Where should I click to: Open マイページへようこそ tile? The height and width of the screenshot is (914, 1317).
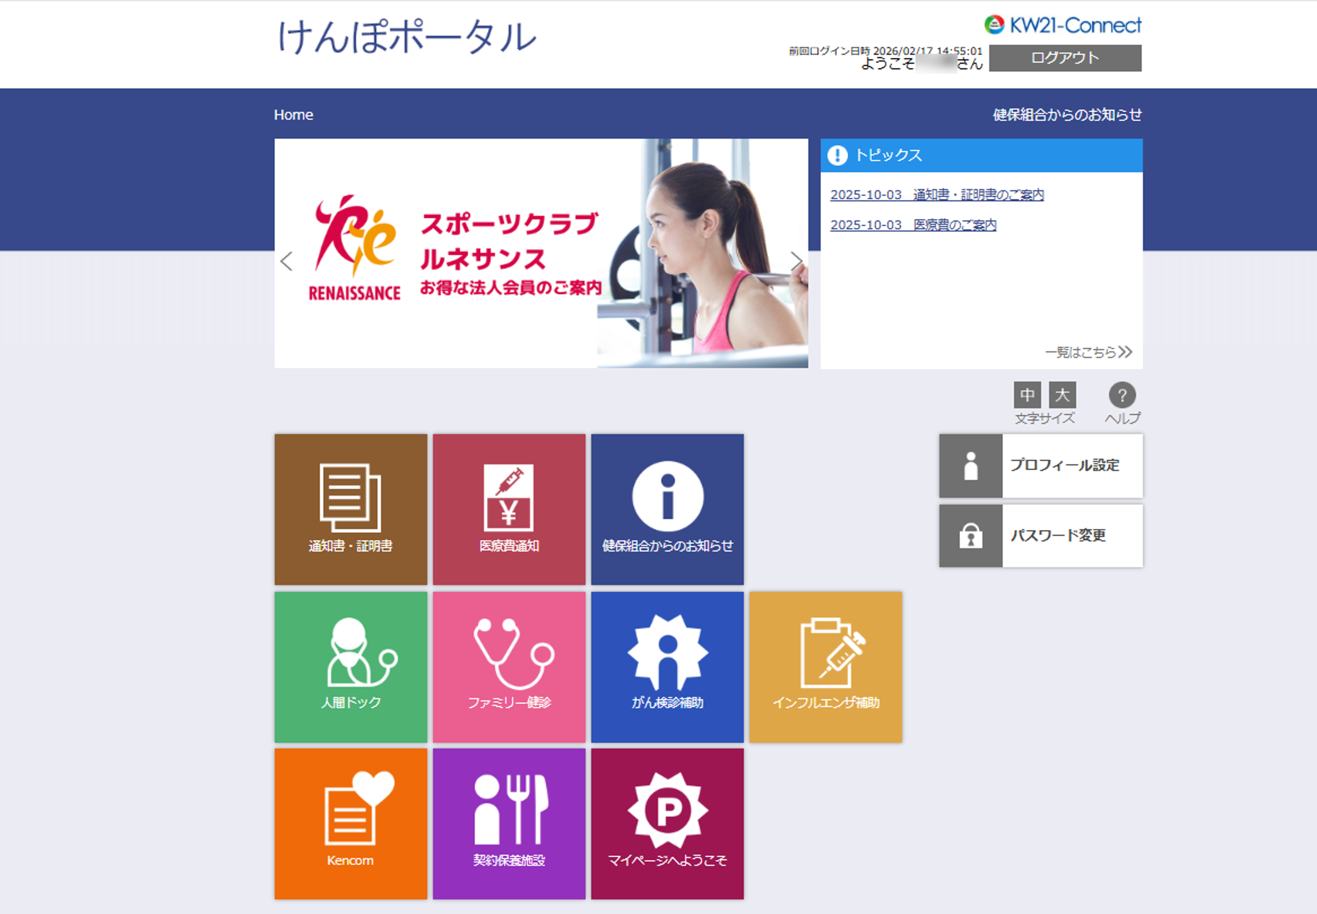coord(667,823)
